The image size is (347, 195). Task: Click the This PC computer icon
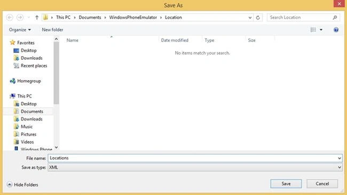(x=13, y=96)
